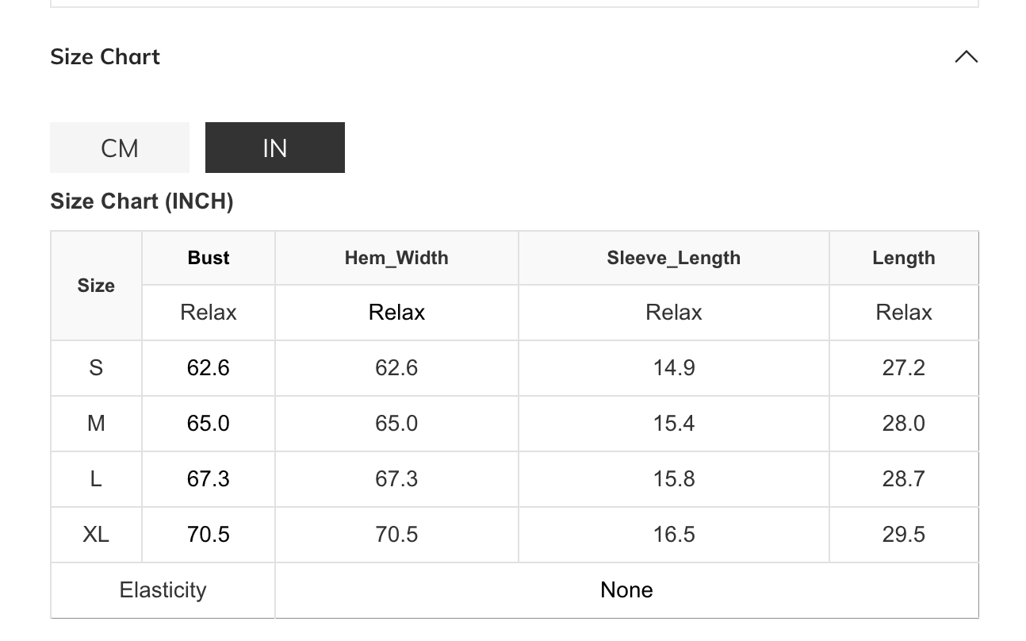Switch size chart units to CM
This screenshot has width=1026, height=641.
coord(120,148)
